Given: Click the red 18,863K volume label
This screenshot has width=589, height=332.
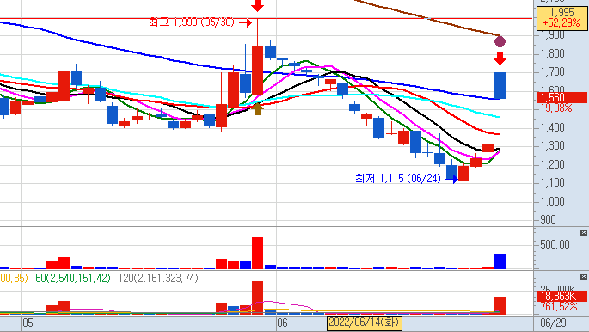Looking at the screenshot, I should 562,297.
